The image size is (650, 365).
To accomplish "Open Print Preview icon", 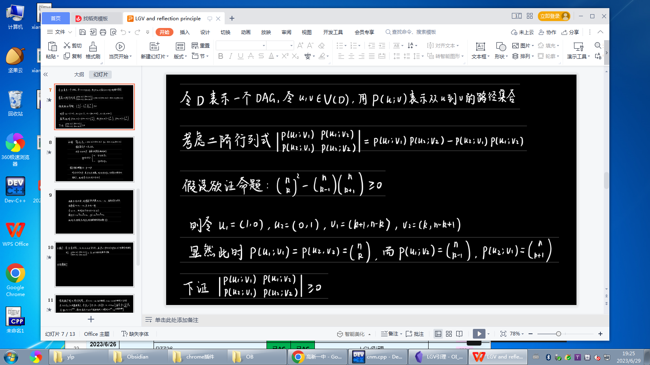I will 113,32.
